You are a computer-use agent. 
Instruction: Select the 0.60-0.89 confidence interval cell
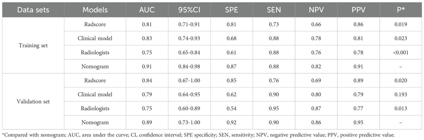[x=190, y=108]
